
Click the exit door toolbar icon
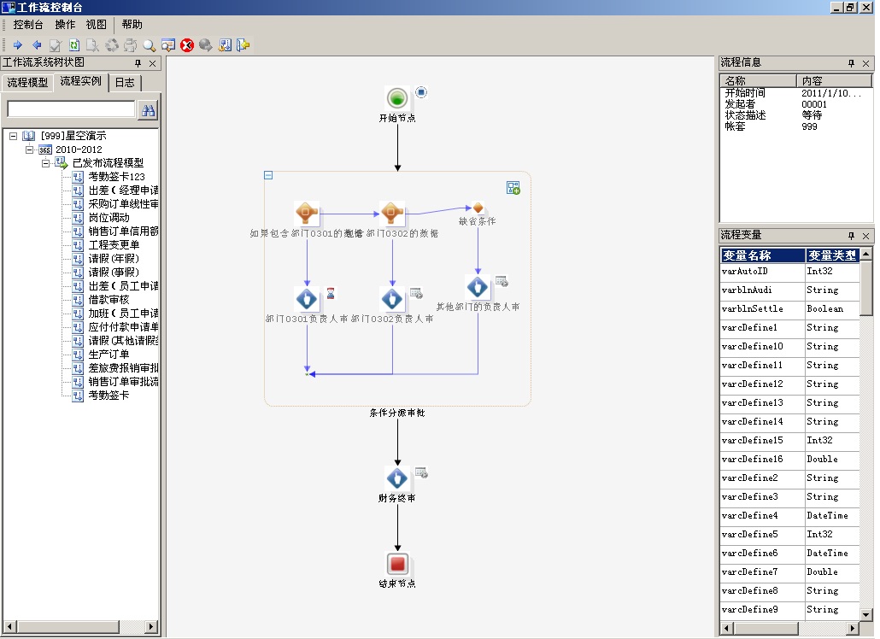(x=243, y=45)
